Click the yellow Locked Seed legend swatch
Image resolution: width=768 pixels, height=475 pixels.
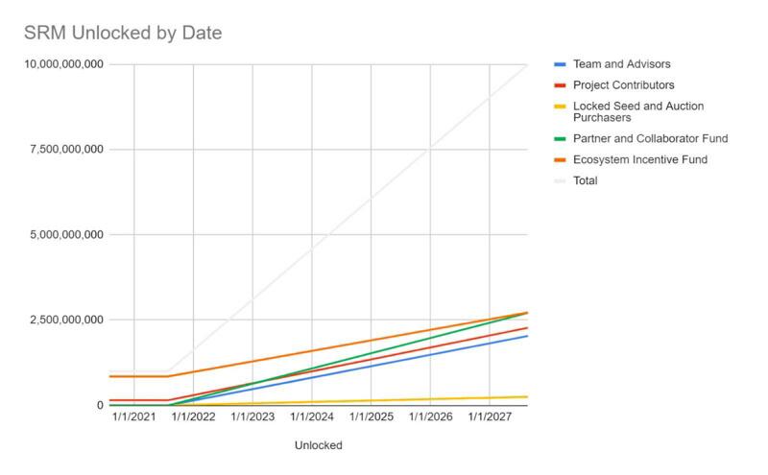560,107
